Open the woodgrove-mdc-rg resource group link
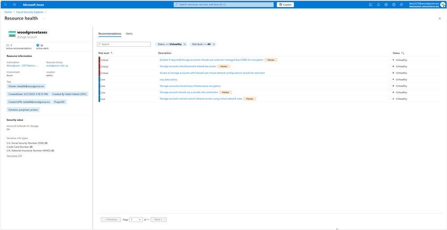 pyautogui.click(x=57, y=66)
